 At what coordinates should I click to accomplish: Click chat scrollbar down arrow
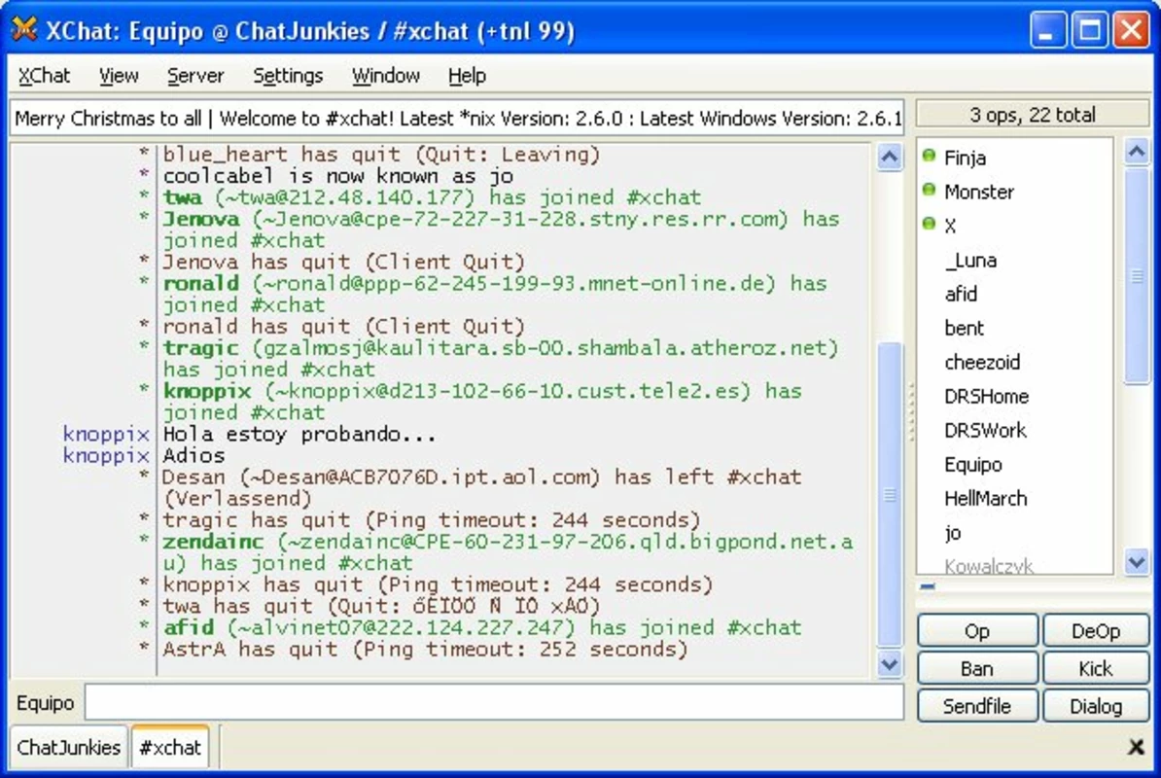click(889, 664)
